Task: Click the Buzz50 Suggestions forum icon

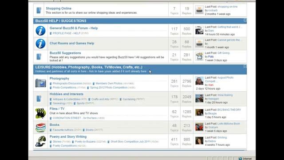Action: click(x=39, y=56)
